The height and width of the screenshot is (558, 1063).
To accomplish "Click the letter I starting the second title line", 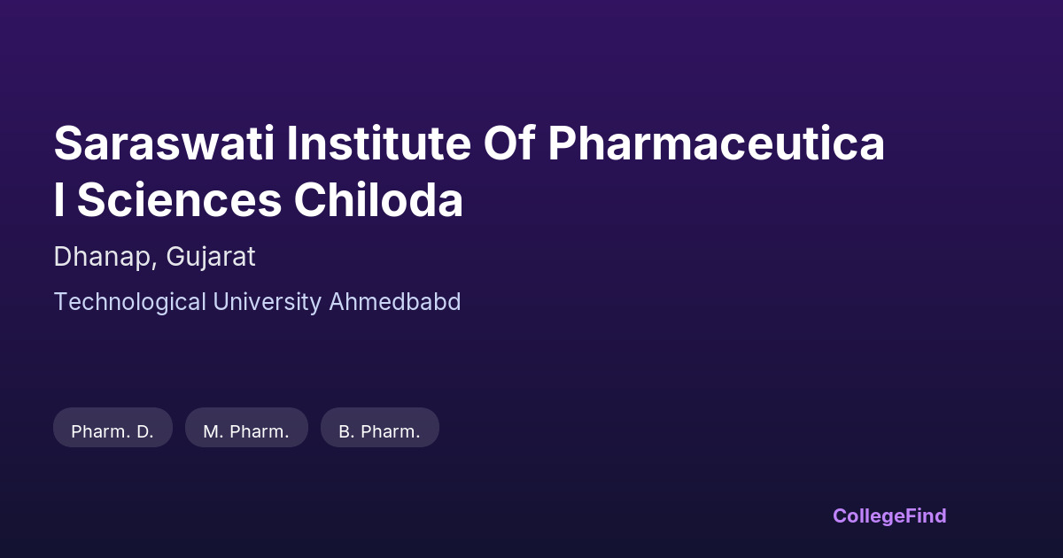I will (58, 200).
